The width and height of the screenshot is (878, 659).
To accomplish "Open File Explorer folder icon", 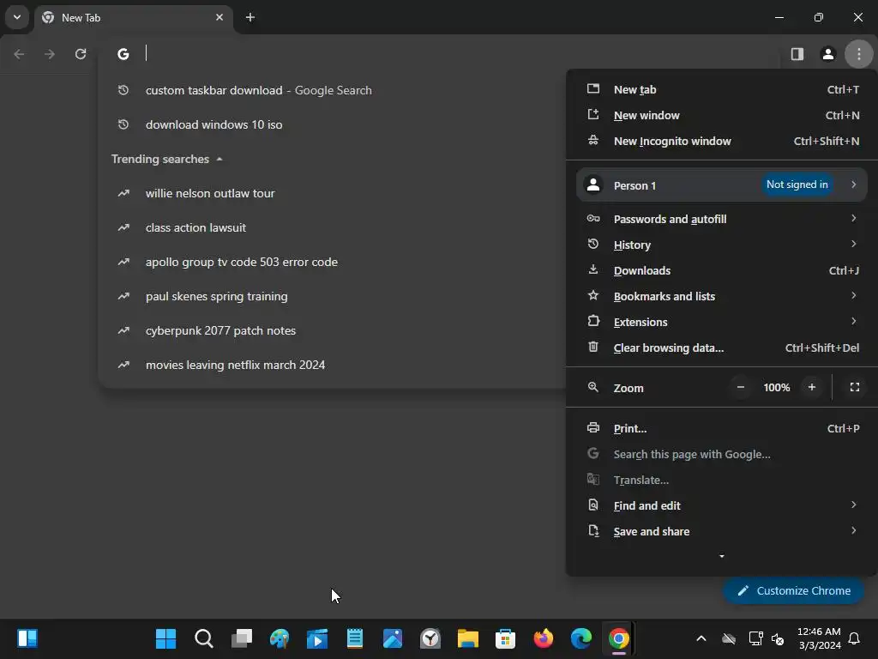I will pyautogui.click(x=468, y=638).
